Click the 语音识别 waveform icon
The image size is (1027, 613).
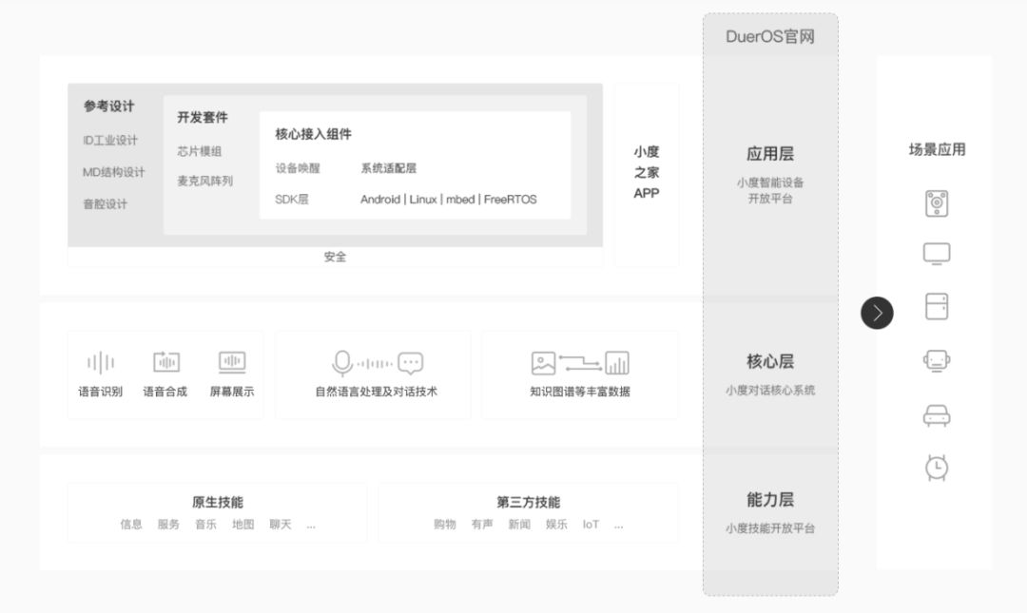pos(100,362)
